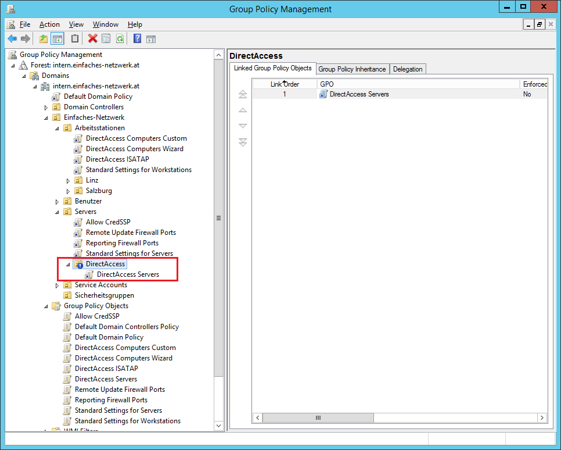The width and height of the screenshot is (561, 450).
Task: Sort by the GPO column header
Action: pyautogui.click(x=418, y=84)
